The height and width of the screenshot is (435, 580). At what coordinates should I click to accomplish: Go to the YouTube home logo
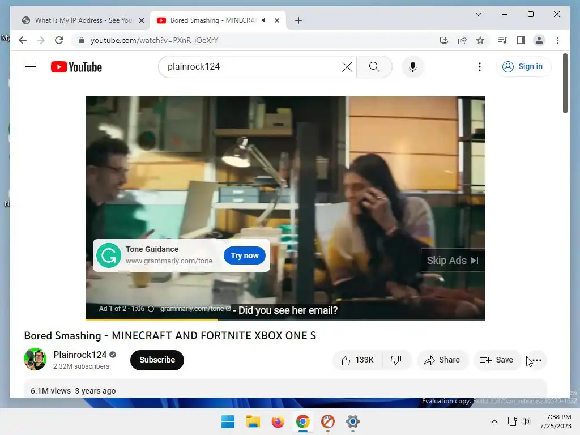pos(76,67)
